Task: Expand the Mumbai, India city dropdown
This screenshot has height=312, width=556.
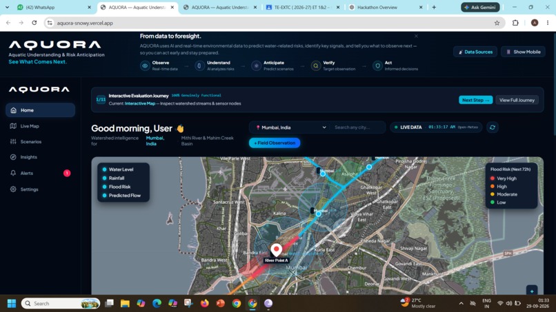Action: 291,127
